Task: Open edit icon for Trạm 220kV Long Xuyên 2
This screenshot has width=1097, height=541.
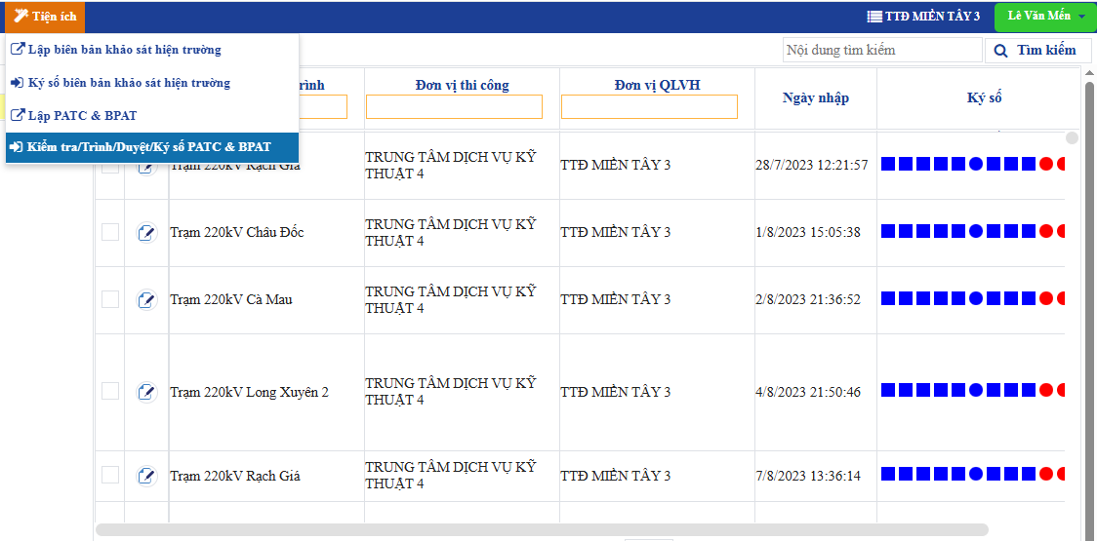Action: (146, 392)
